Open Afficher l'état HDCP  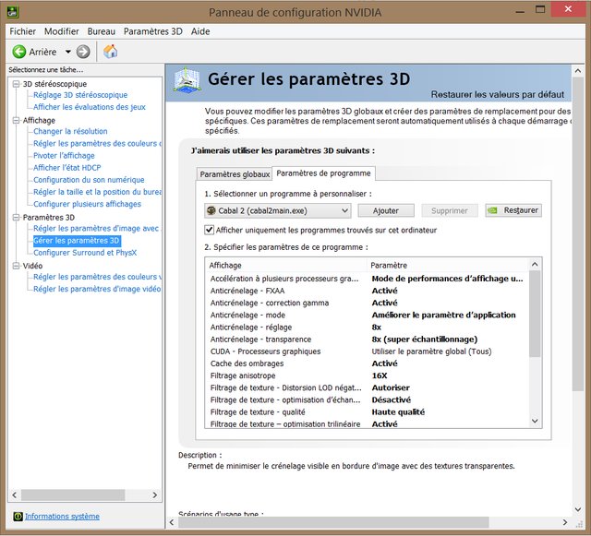(67, 168)
